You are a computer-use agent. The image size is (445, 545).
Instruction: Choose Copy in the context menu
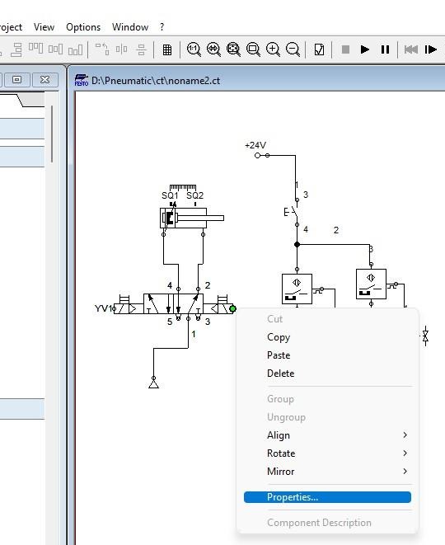(x=279, y=337)
